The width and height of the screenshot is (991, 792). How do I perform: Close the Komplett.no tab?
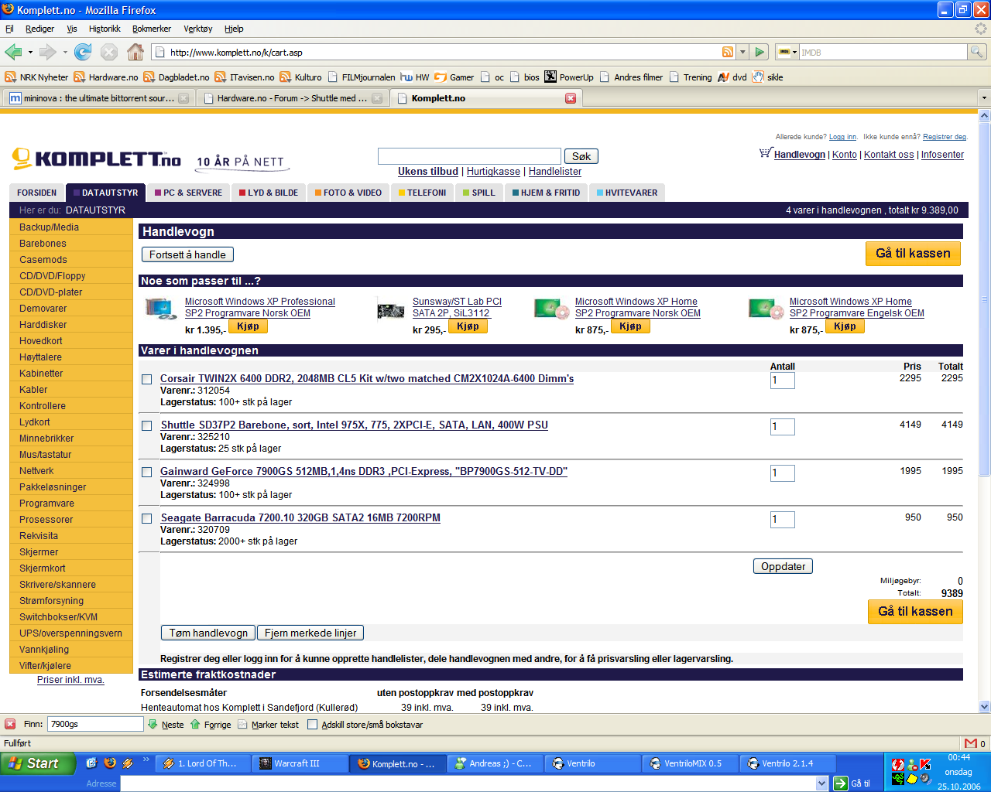571,98
